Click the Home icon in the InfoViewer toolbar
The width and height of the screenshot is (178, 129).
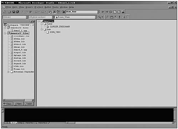pos(119,12)
